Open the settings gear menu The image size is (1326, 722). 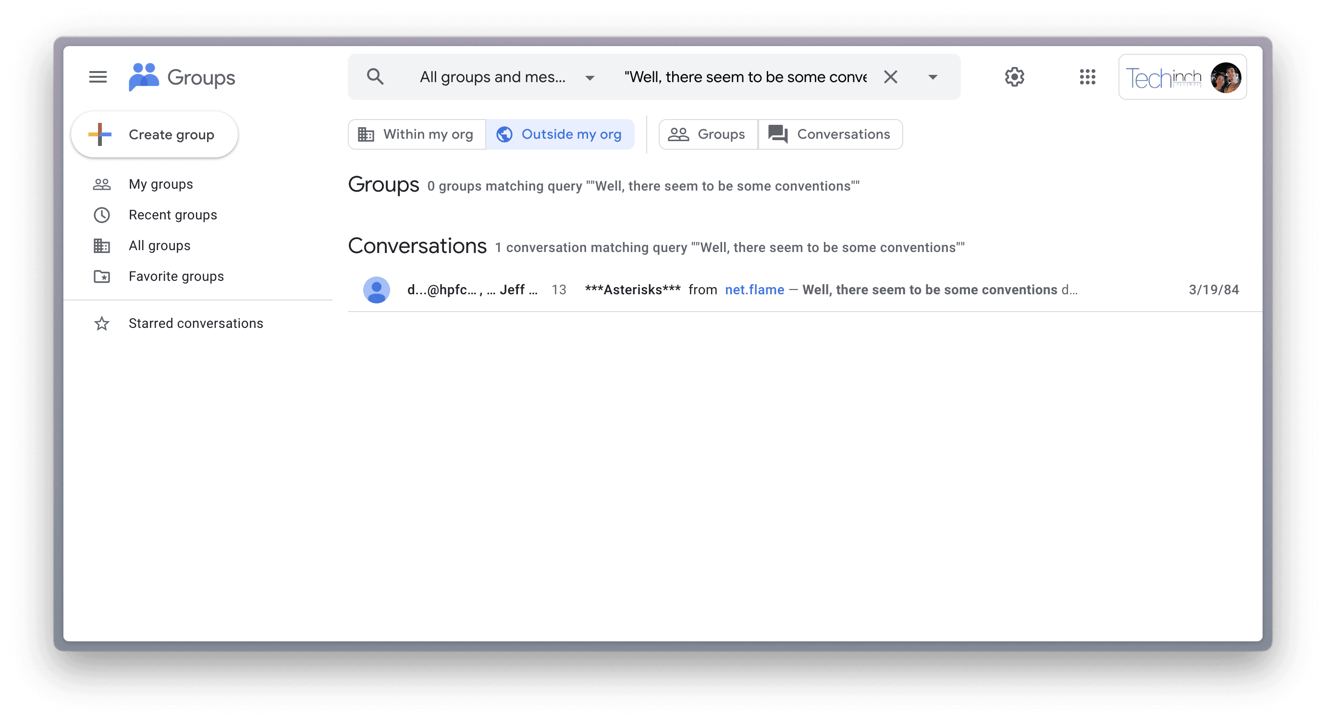point(1014,77)
